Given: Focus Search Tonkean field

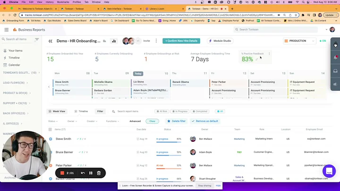Looking at the screenshot, I should 276,29.
